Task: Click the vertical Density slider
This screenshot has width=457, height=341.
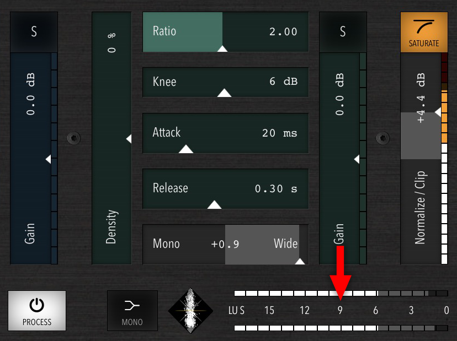Action: click(111, 138)
